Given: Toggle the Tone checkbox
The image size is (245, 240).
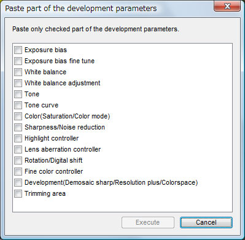Looking at the screenshot, I should click(18, 94).
